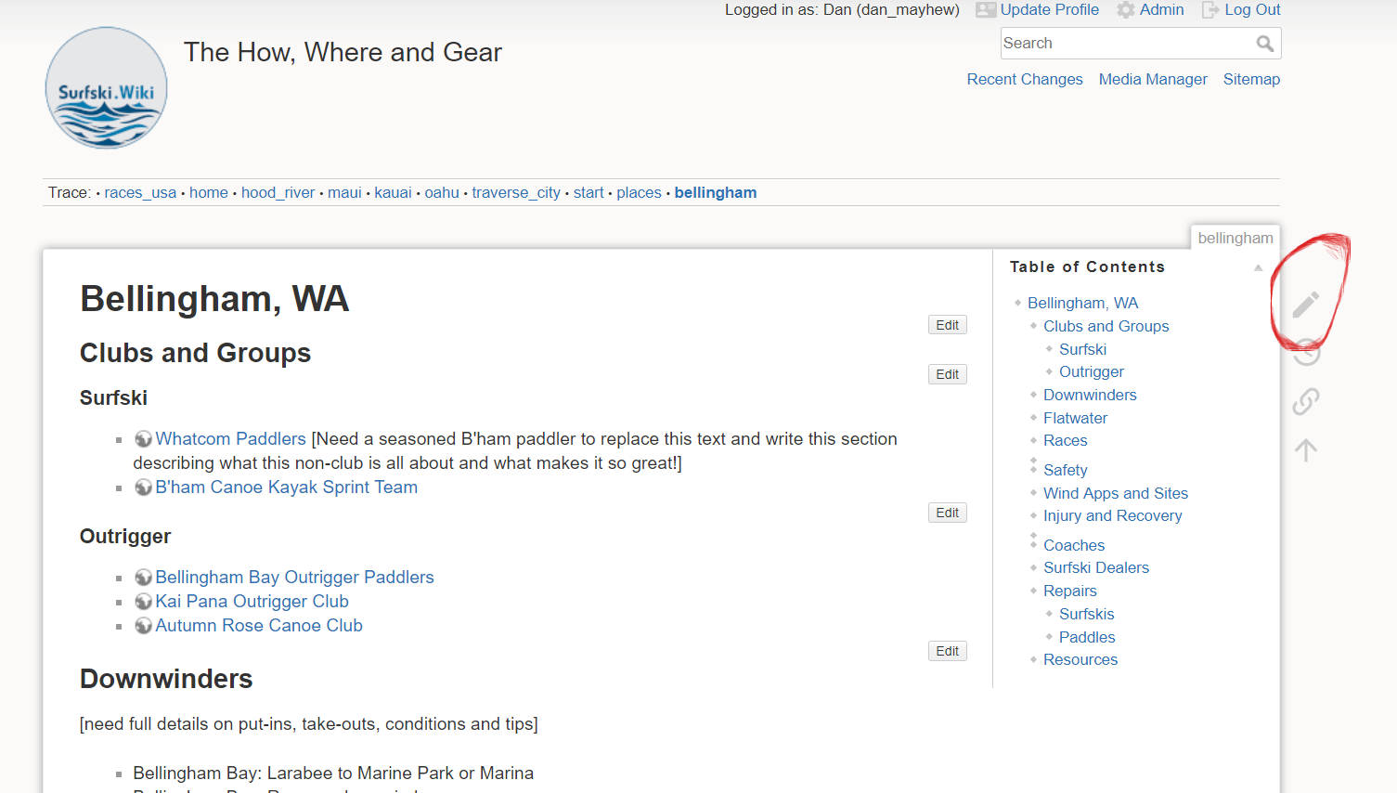Open the Whatcom Paddlers link
This screenshot has height=793, width=1397.
230,439
